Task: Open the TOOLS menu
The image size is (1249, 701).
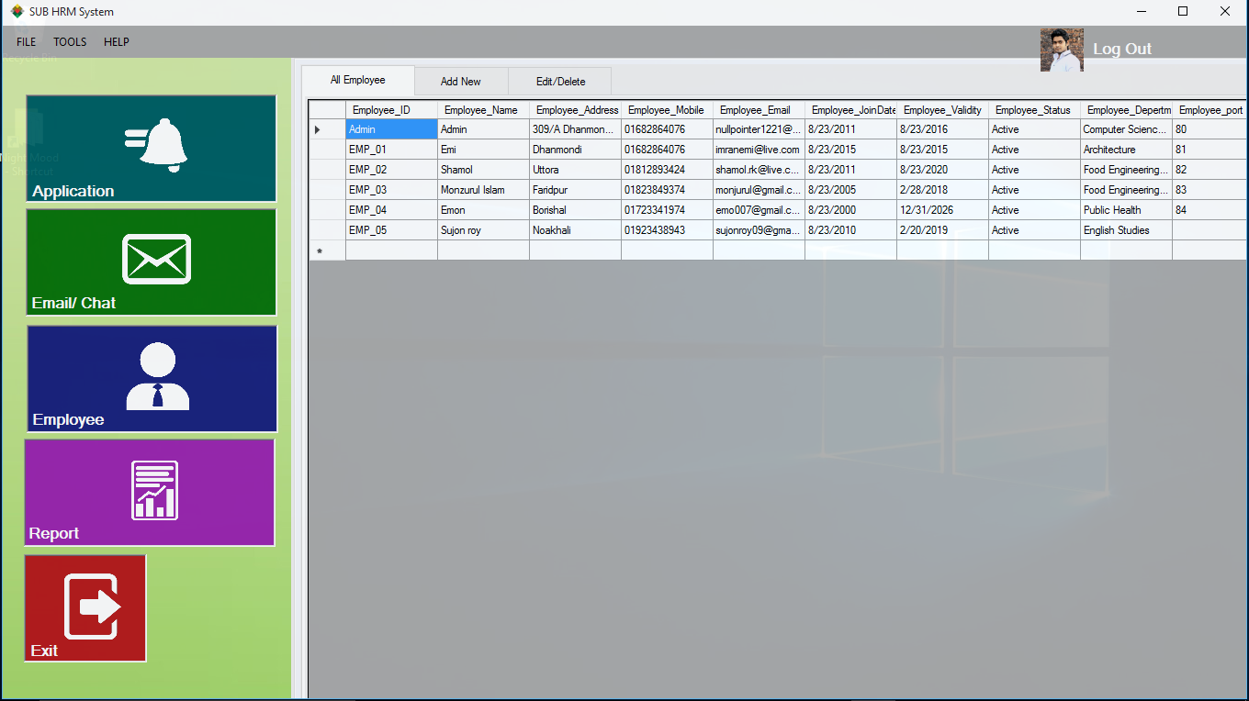Action: tap(69, 41)
